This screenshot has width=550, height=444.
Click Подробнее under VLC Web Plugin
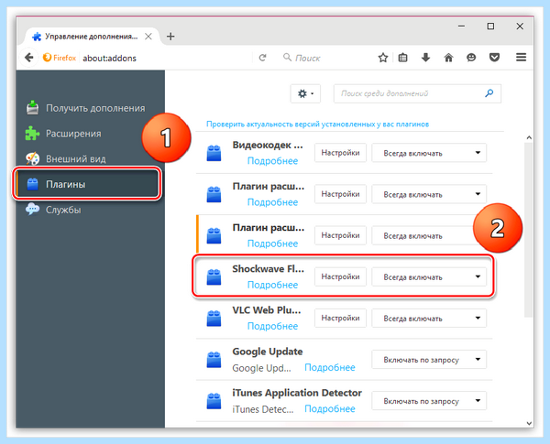pyautogui.click(x=272, y=326)
